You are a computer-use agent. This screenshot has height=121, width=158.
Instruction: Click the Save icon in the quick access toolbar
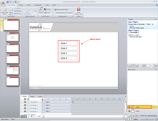pos(7,2)
